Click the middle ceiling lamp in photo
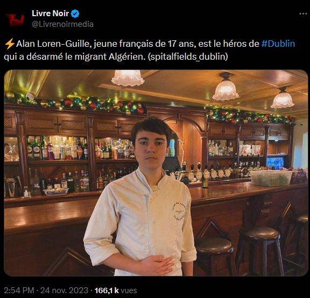Screen dimensions: 310x298 point(226,87)
